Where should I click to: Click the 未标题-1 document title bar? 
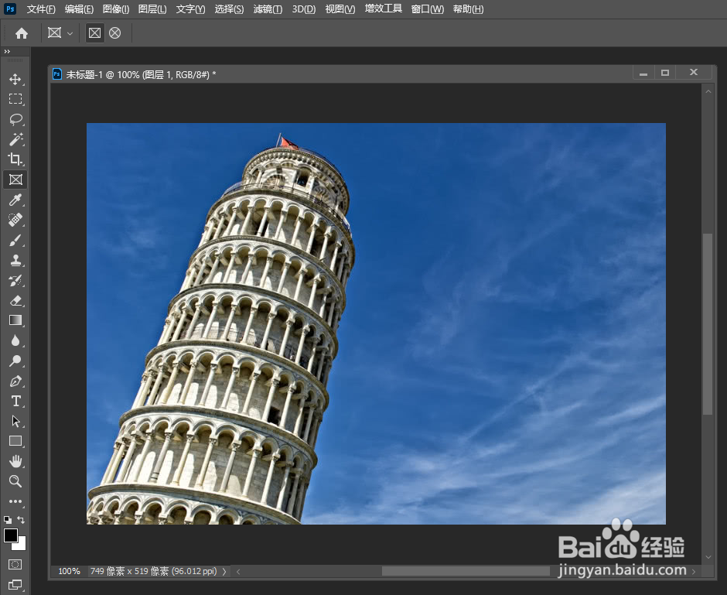pyautogui.click(x=383, y=74)
